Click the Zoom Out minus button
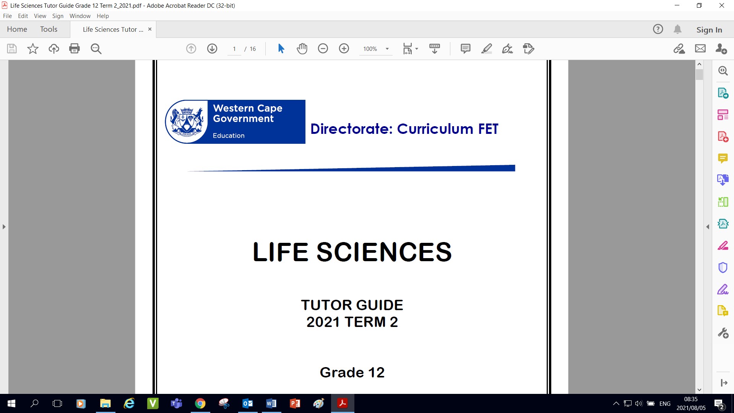This screenshot has height=413, width=734. pyautogui.click(x=322, y=49)
